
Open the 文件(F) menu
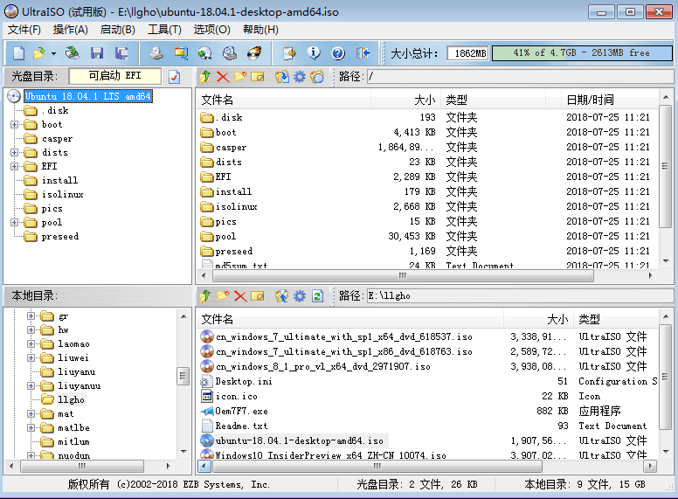24,30
